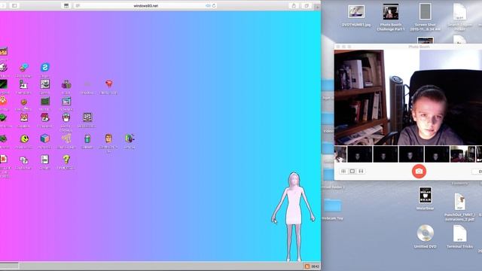Click the Windows93 taskbar clock
The height and width of the screenshot is (271, 482).
click(x=315, y=266)
